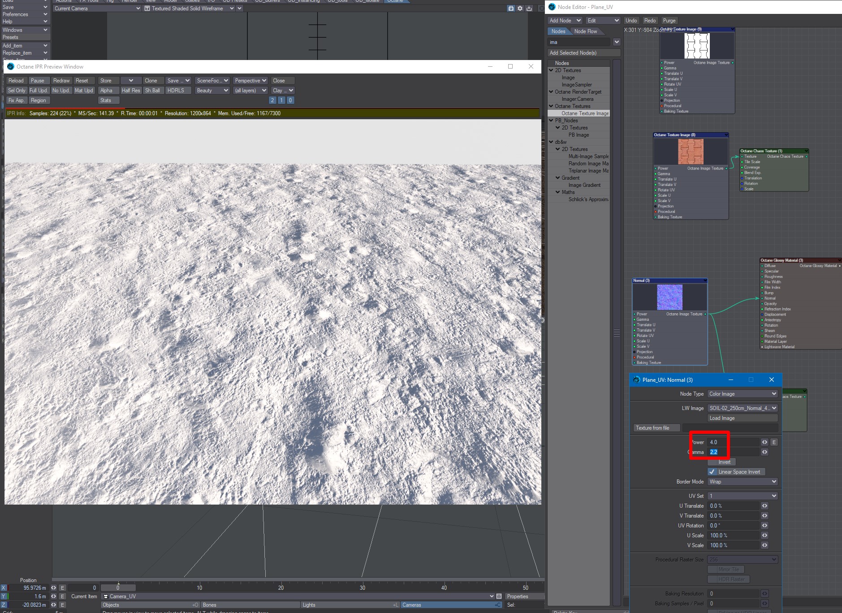Click the Gamma stepper arrows

tap(764, 452)
